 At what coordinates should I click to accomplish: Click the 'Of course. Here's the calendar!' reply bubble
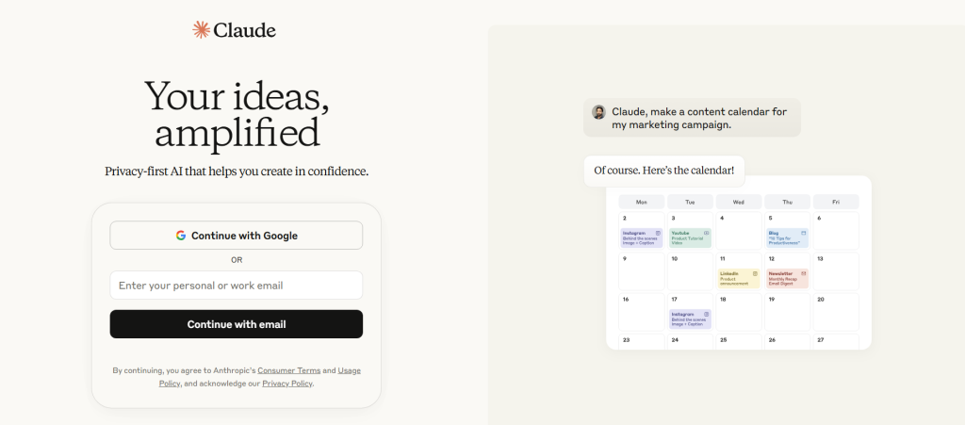664,171
